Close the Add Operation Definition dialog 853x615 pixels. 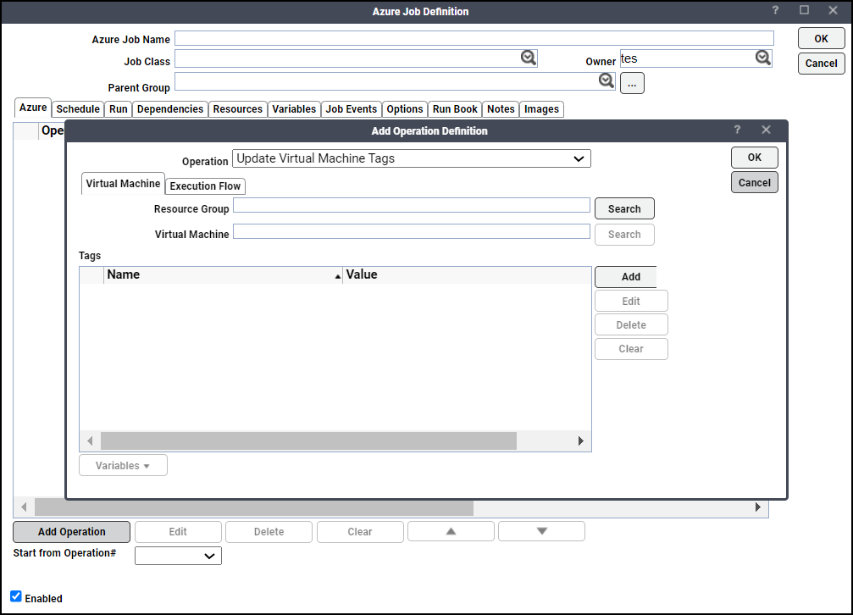click(x=766, y=130)
